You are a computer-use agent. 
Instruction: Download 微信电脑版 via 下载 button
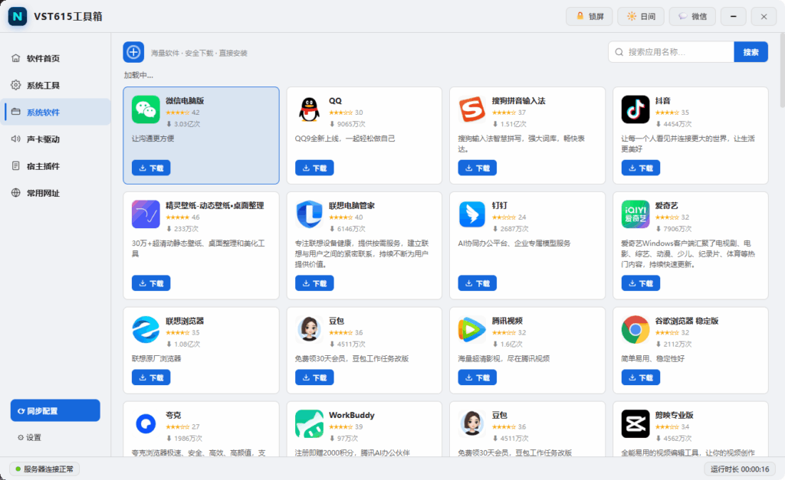(x=151, y=168)
